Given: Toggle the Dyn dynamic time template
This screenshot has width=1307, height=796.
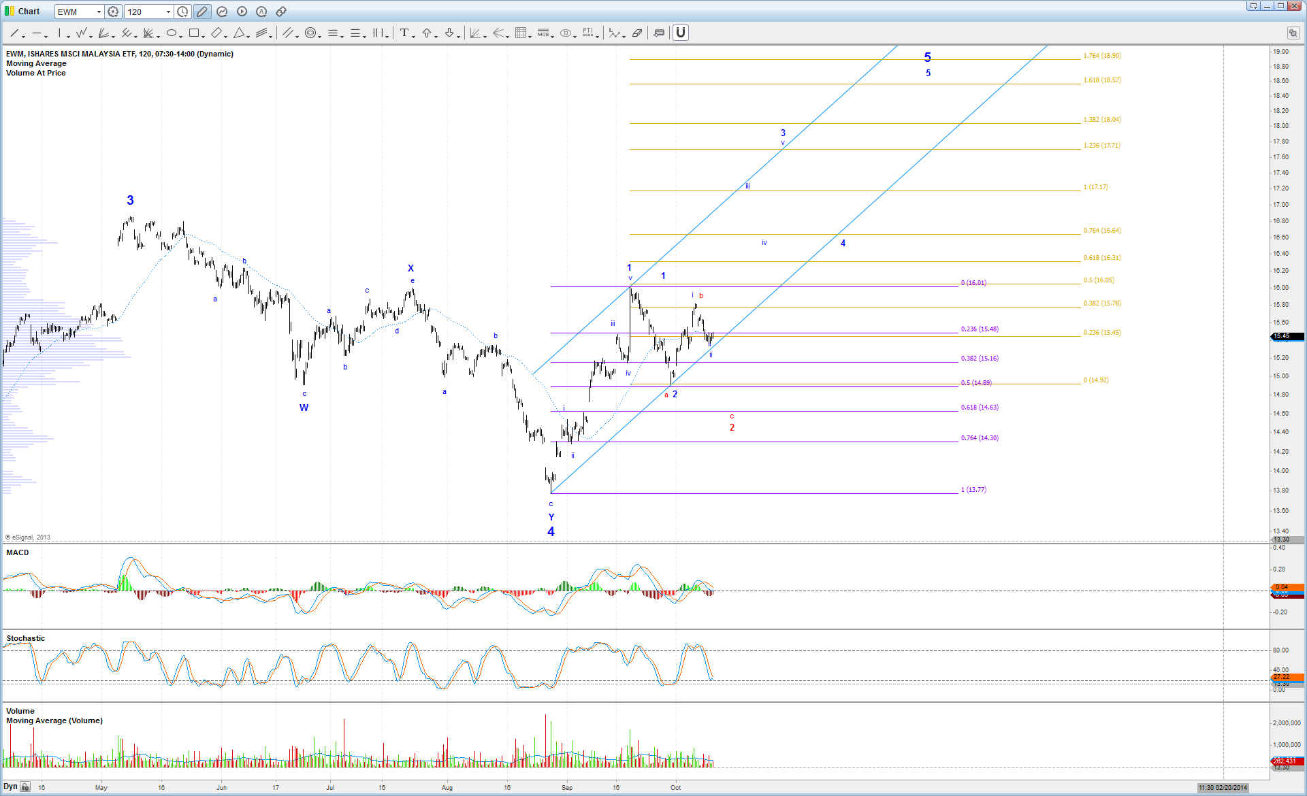Looking at the screenshot, I should pyautogui.click(x=10, y=786).
